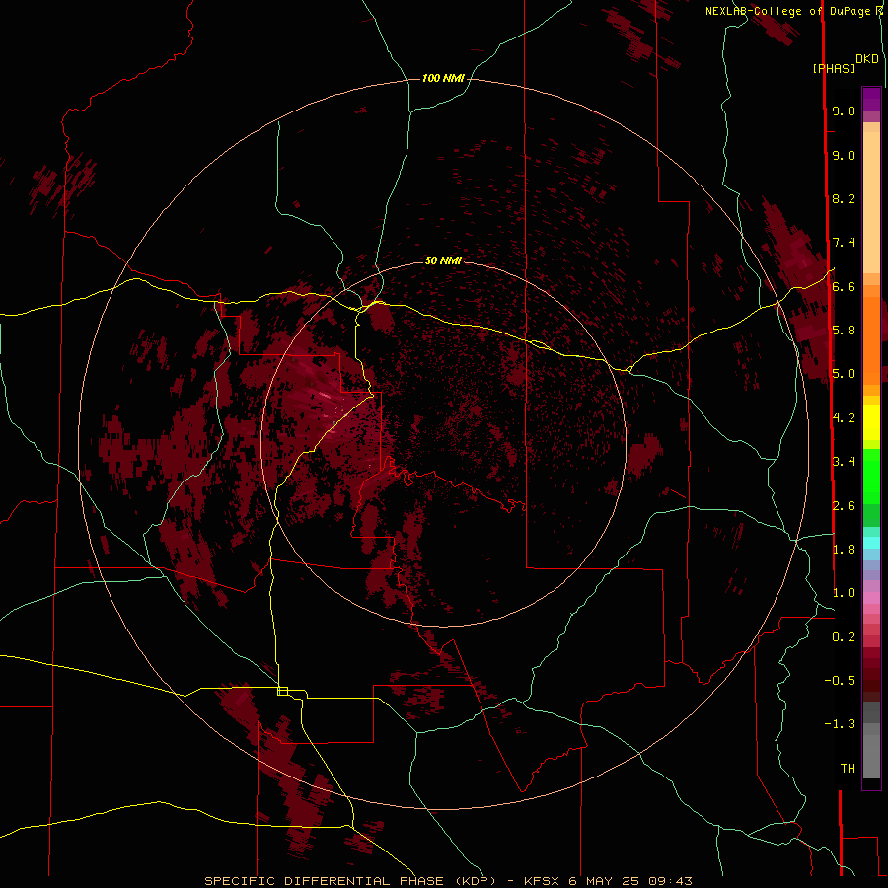
Task: Click the 5.0 legend value
Action: 844,374
